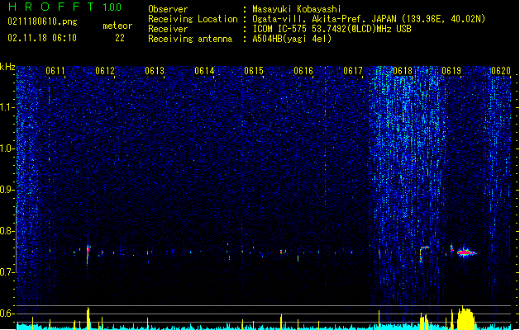Click the 0.8 kHz axis label
The width and height of the screenshot is (520, 330).
click(7, 231)
